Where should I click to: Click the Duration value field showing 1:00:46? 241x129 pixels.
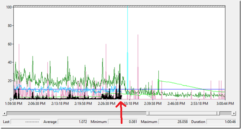coord(221,122)
